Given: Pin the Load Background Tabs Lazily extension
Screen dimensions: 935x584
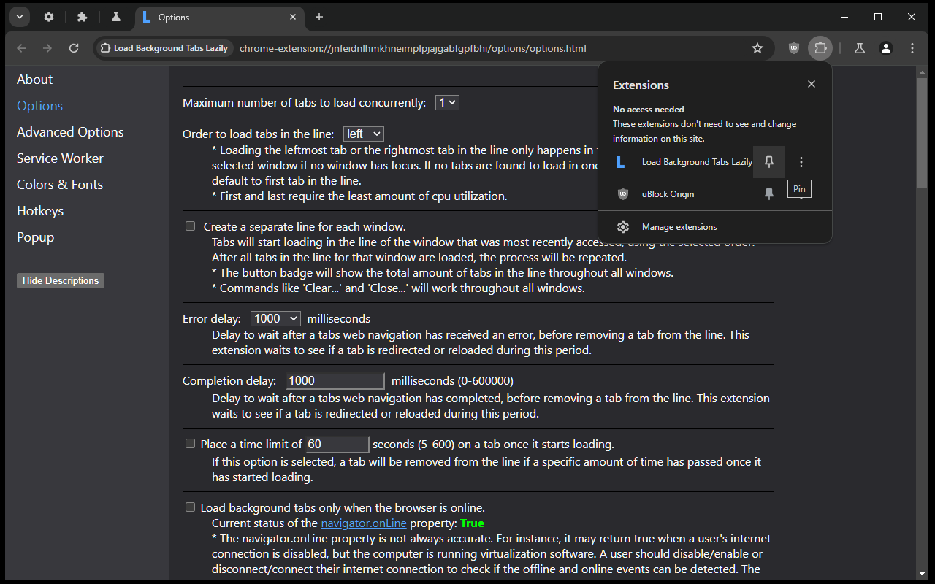Looking at the screenshot, I should 768,161.
